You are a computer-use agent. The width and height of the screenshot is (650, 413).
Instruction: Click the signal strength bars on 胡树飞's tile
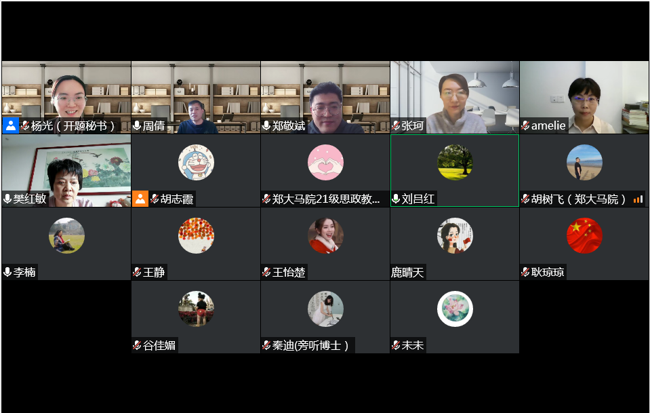[638, 199]
